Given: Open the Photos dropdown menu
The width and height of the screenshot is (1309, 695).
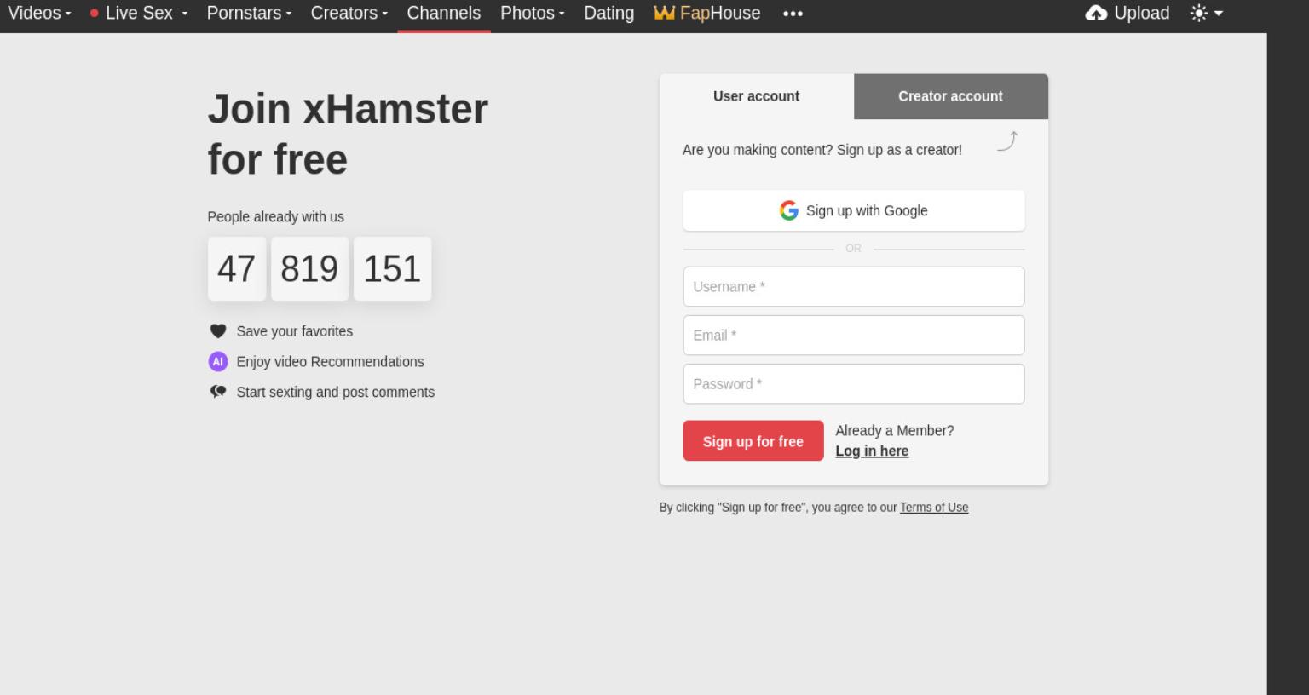Looking at the screenshot, I should click(532, 14).
